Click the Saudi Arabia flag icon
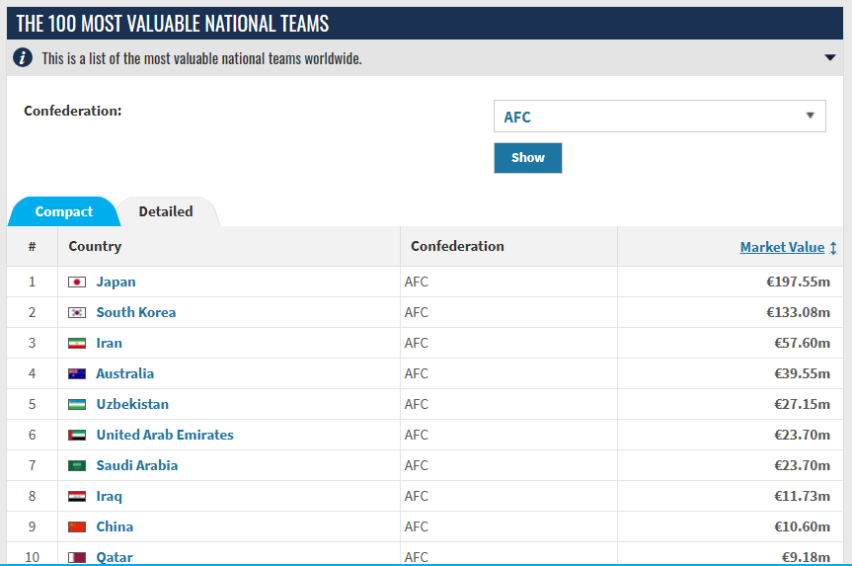This screenshot has height=566, width=852. click(77, 465)
